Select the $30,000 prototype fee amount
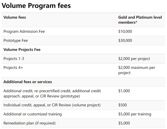 pos(125,41)
